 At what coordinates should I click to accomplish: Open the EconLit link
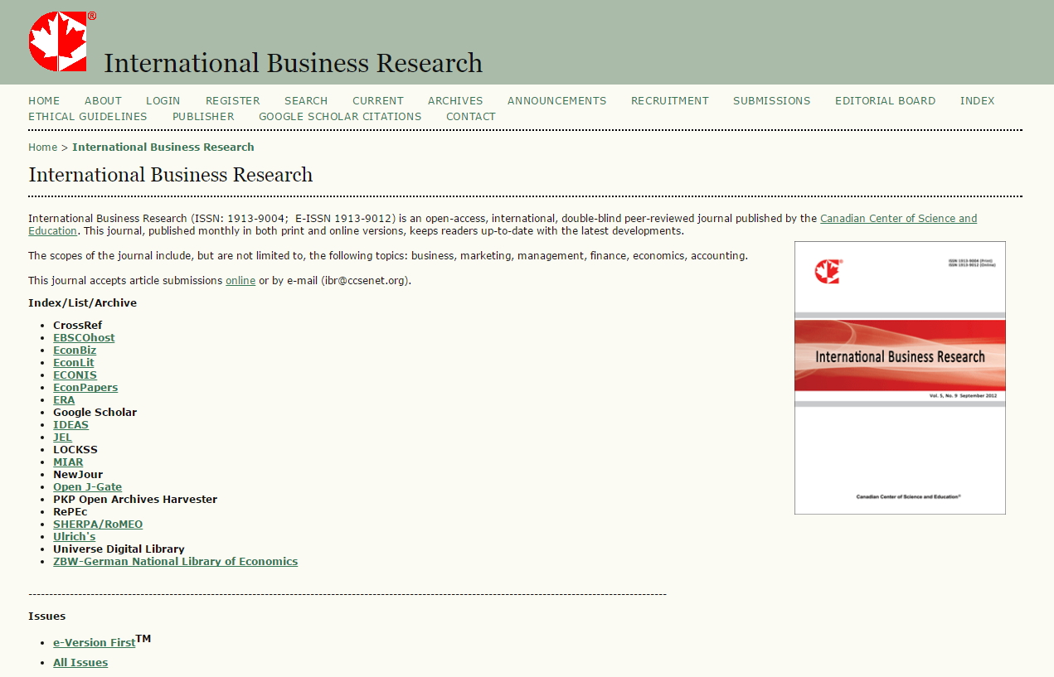tap(74, 363)
